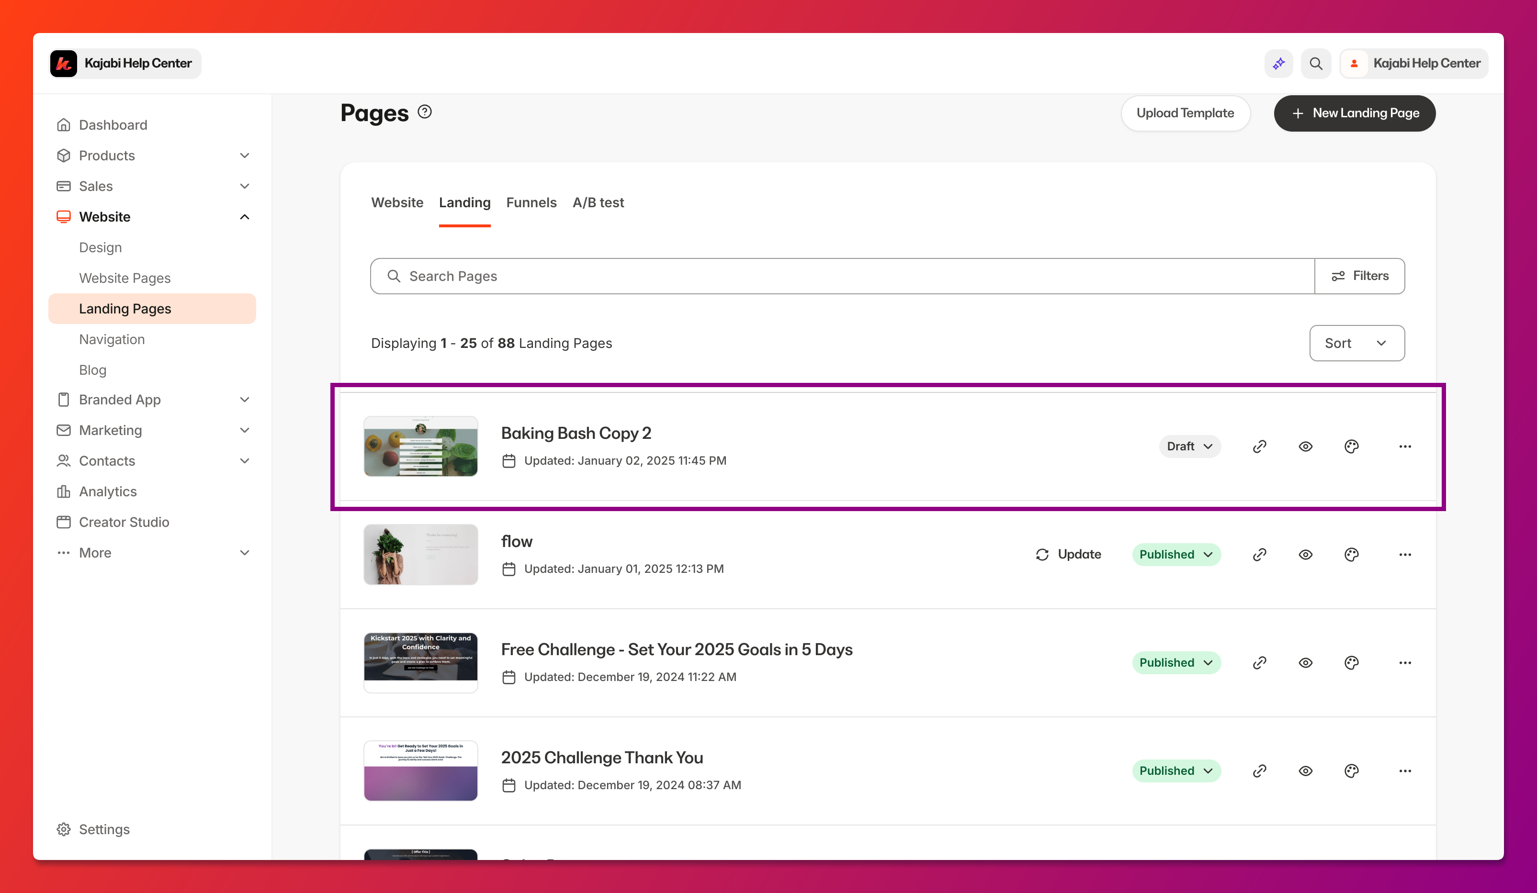1537x893 pixels.
Task: Copy link for 2025 Challenge Thank You
Action: click(x=1259, y=771)
